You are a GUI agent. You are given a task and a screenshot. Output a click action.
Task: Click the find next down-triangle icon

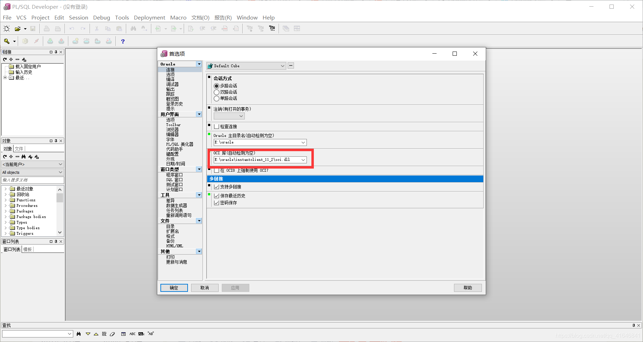click(x=88, y=334)
